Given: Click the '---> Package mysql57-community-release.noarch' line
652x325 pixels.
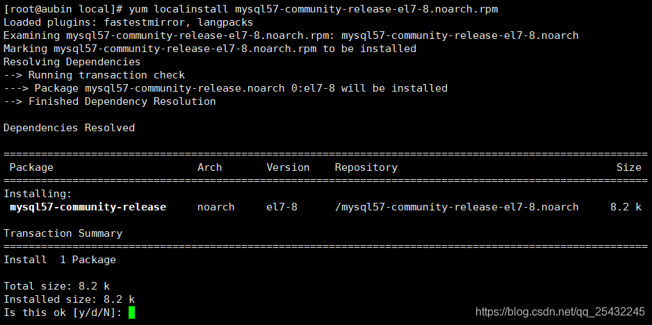Looking at the screenshot, I should [x=225, y=88].
